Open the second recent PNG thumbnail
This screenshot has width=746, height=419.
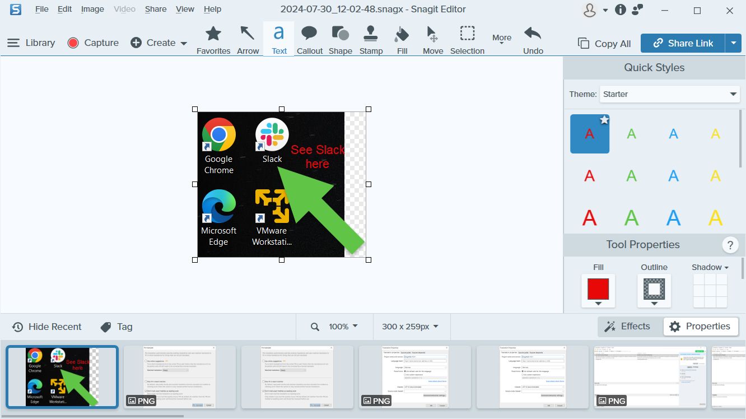click(180, 377)
